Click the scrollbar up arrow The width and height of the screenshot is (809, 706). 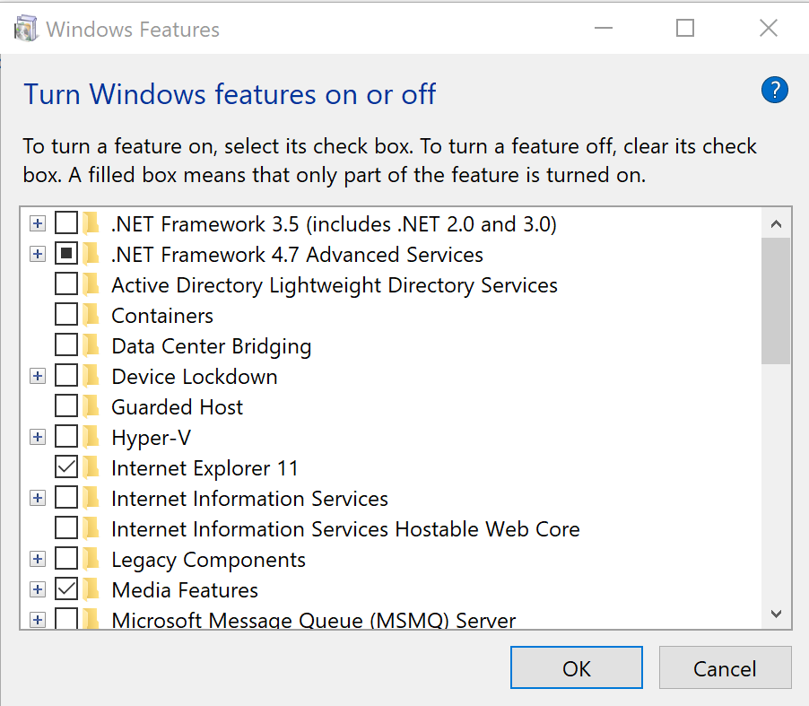click(x=776, y=223)
